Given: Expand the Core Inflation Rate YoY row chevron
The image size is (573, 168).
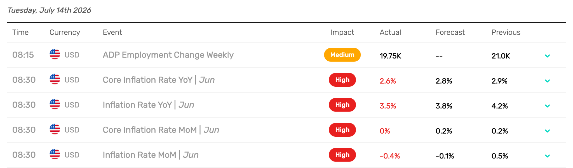Looking at the screenshot, I should [x=547, y=81].
